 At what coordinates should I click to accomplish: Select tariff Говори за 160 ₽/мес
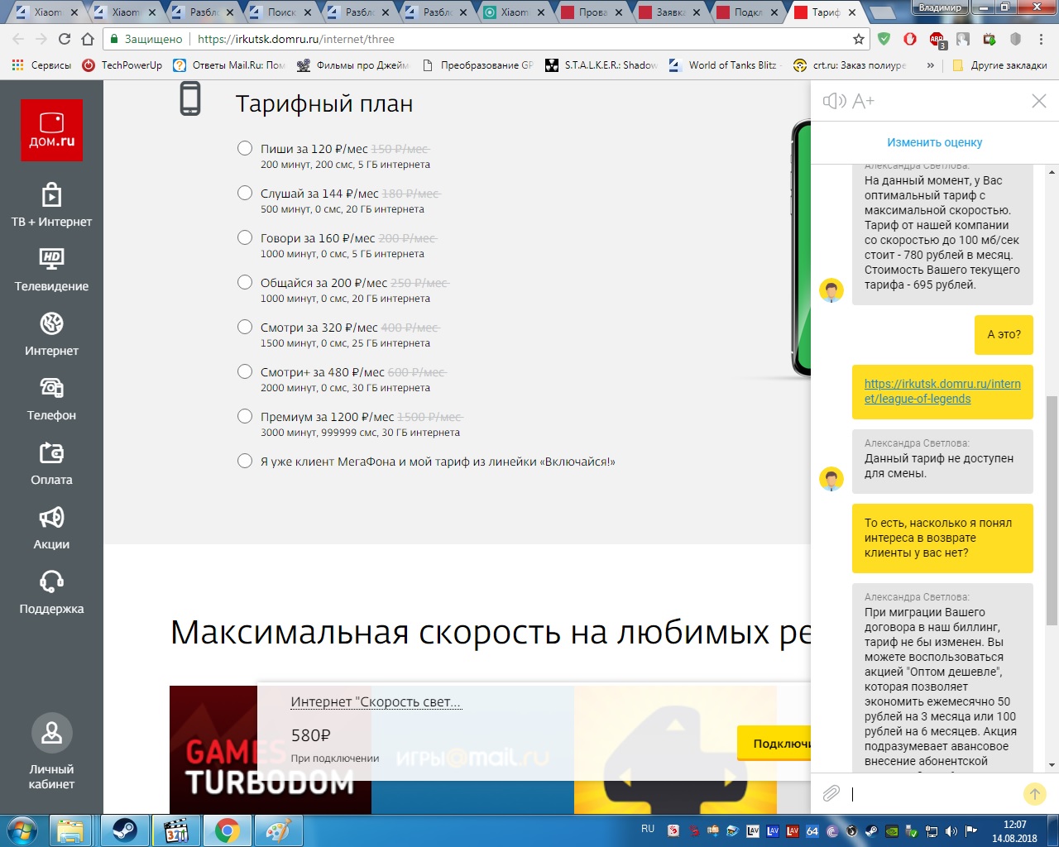[245, 237]
